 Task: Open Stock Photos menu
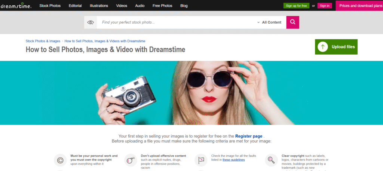(x=50, y=6)
